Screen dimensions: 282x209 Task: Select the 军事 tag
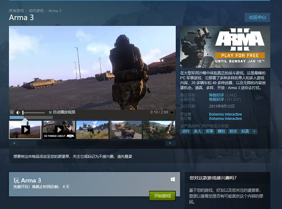[209, 131]
